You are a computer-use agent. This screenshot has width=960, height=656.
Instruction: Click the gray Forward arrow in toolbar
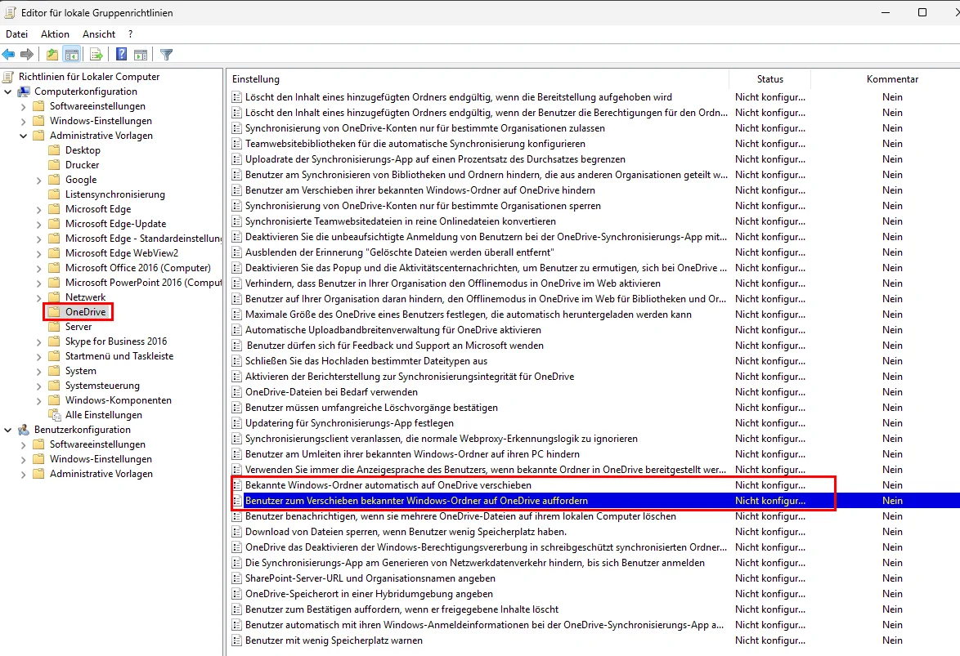(27, 55)
